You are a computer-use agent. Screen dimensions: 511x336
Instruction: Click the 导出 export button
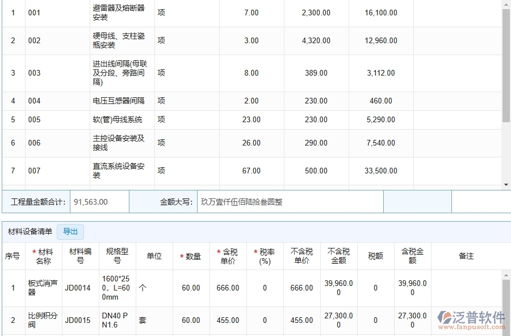tap(70, 231)
